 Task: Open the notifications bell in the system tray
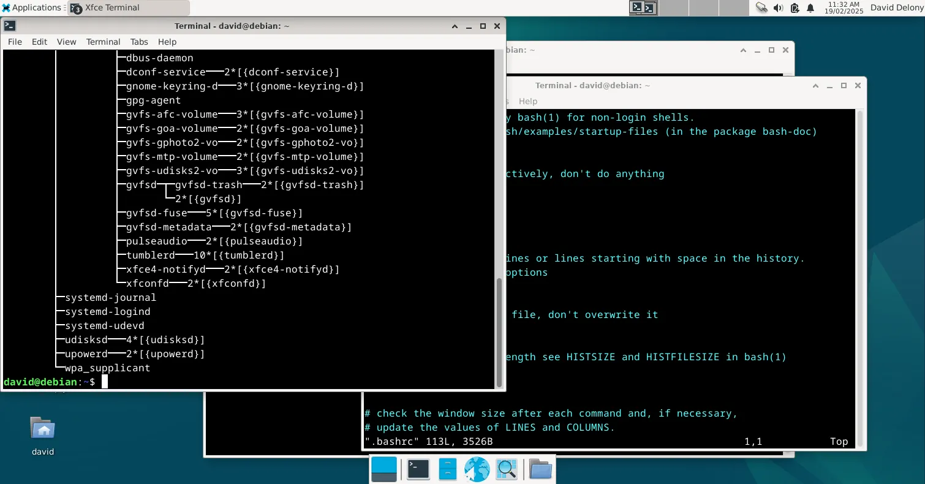pos(810,8)
